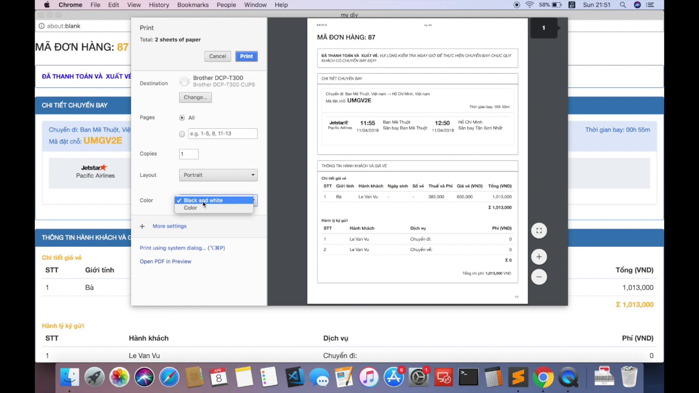Open Trash in the dock

(630, 377)
